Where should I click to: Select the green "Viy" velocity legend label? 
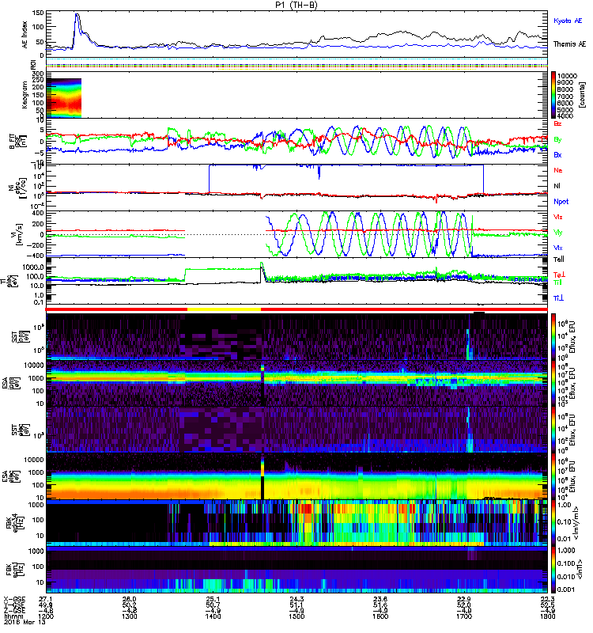tap(557, 232)
